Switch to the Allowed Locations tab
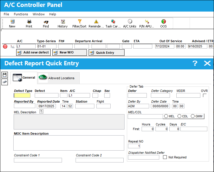 pos(58,78)
